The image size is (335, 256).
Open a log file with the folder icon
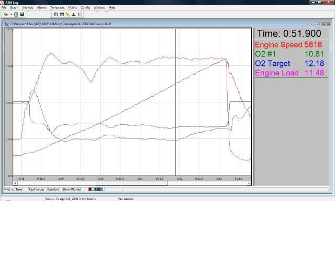click(x=6, y=14)
